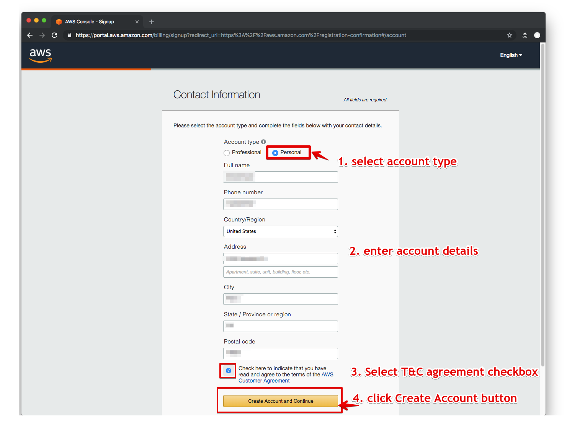Click the Create Account and Continue button
Image resolution: width=567 pixels, height=446 pixels.
[x=280, y=401]
